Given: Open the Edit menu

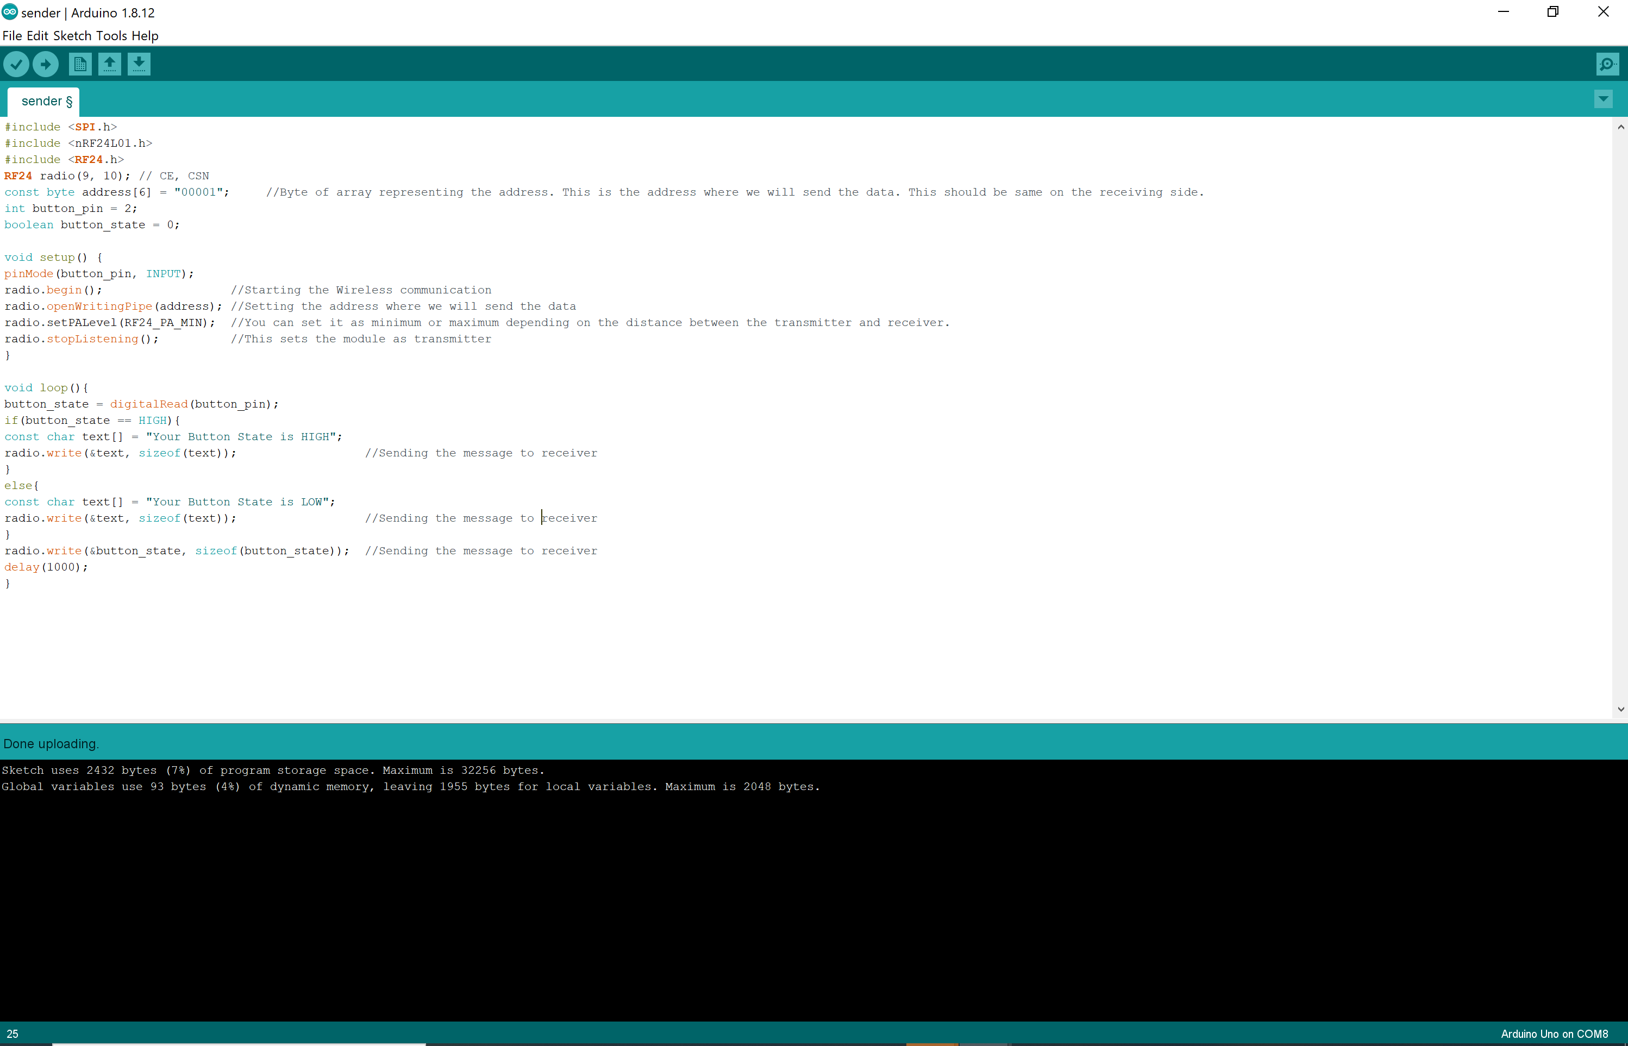Looking at the screenshot, I should pyautogui.click(x=37, y=36).
